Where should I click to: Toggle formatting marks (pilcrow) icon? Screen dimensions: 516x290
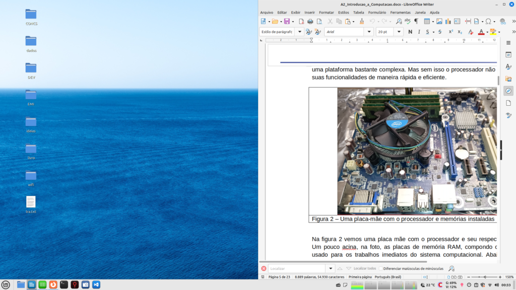[416, 21]
